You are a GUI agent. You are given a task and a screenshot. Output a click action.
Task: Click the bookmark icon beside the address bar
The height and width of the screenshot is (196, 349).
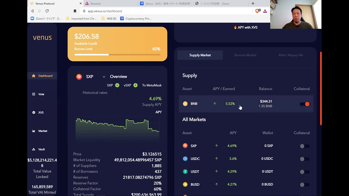point(75,11)
